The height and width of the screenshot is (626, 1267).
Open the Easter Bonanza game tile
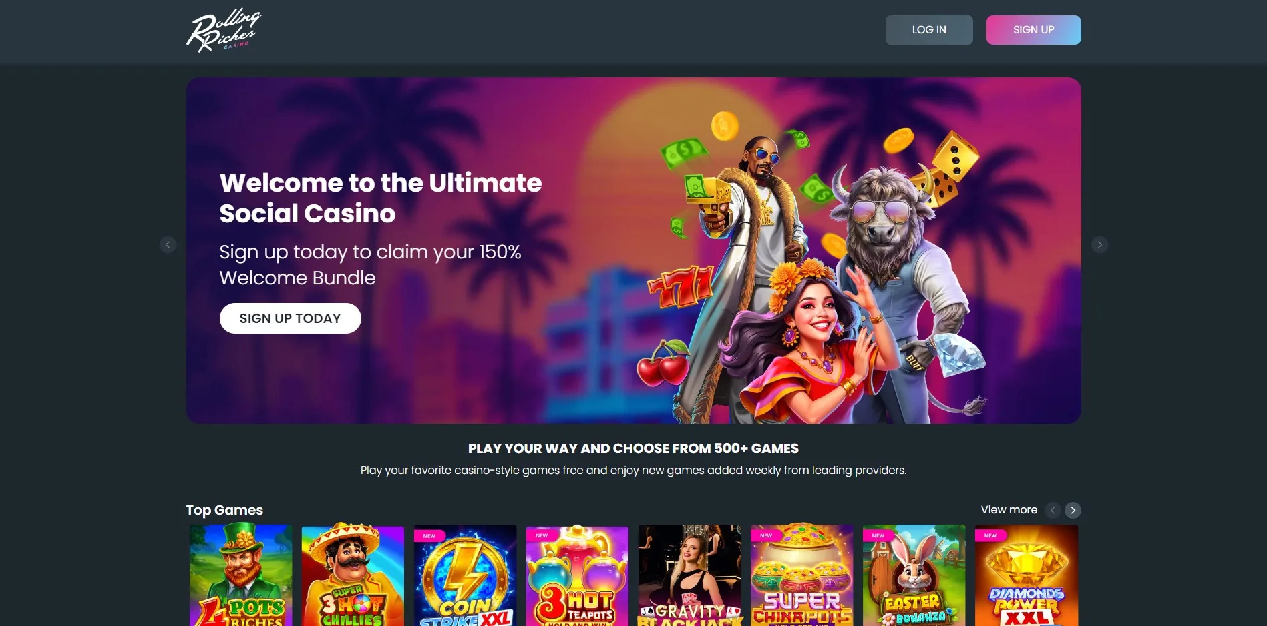tap(914, 575)
